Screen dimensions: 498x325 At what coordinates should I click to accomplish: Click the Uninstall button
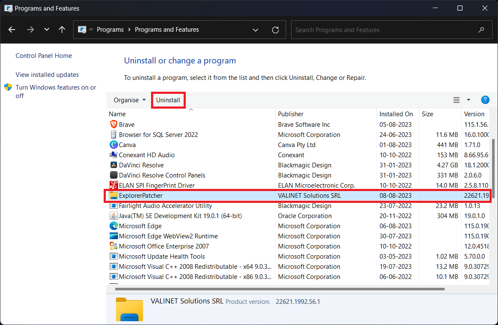[x=168, y=100]
